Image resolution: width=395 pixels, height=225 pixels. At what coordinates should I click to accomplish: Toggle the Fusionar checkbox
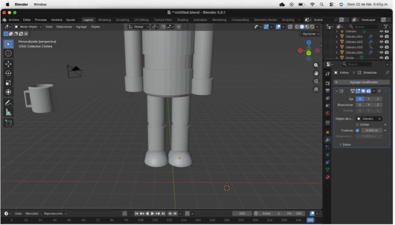click(x=357, y=130)
